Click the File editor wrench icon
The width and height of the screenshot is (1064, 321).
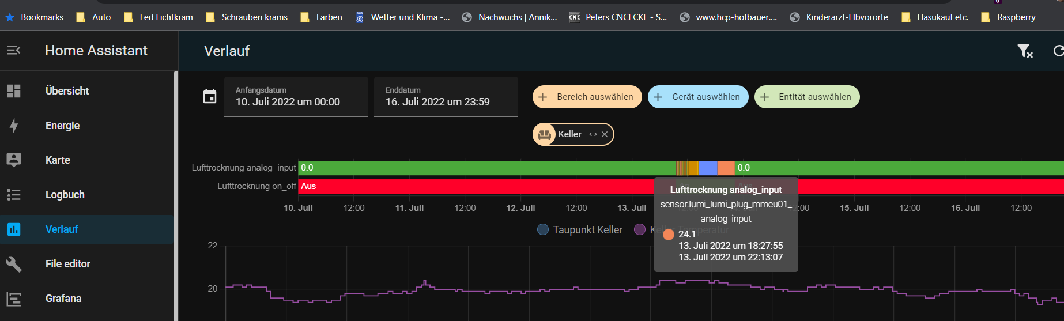click(x=14, y=264)
